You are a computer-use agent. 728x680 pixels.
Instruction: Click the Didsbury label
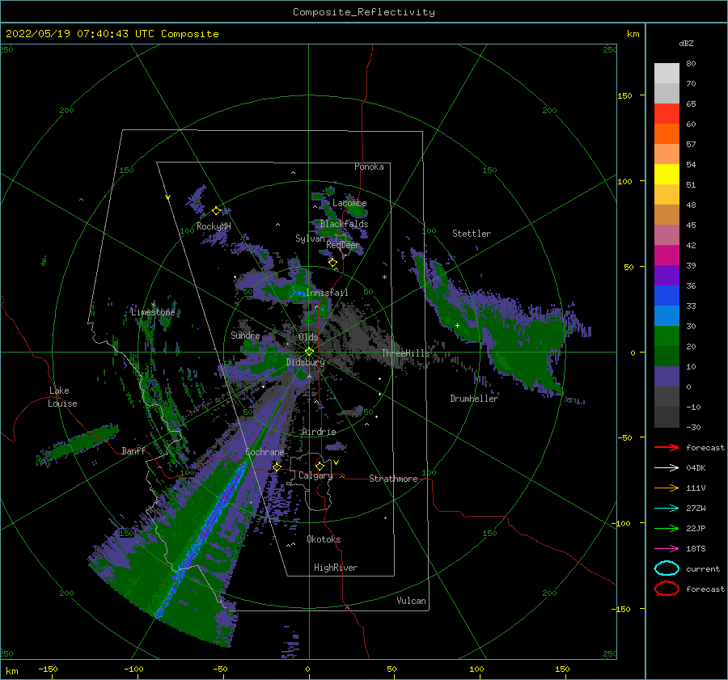[x=305, y=362]
